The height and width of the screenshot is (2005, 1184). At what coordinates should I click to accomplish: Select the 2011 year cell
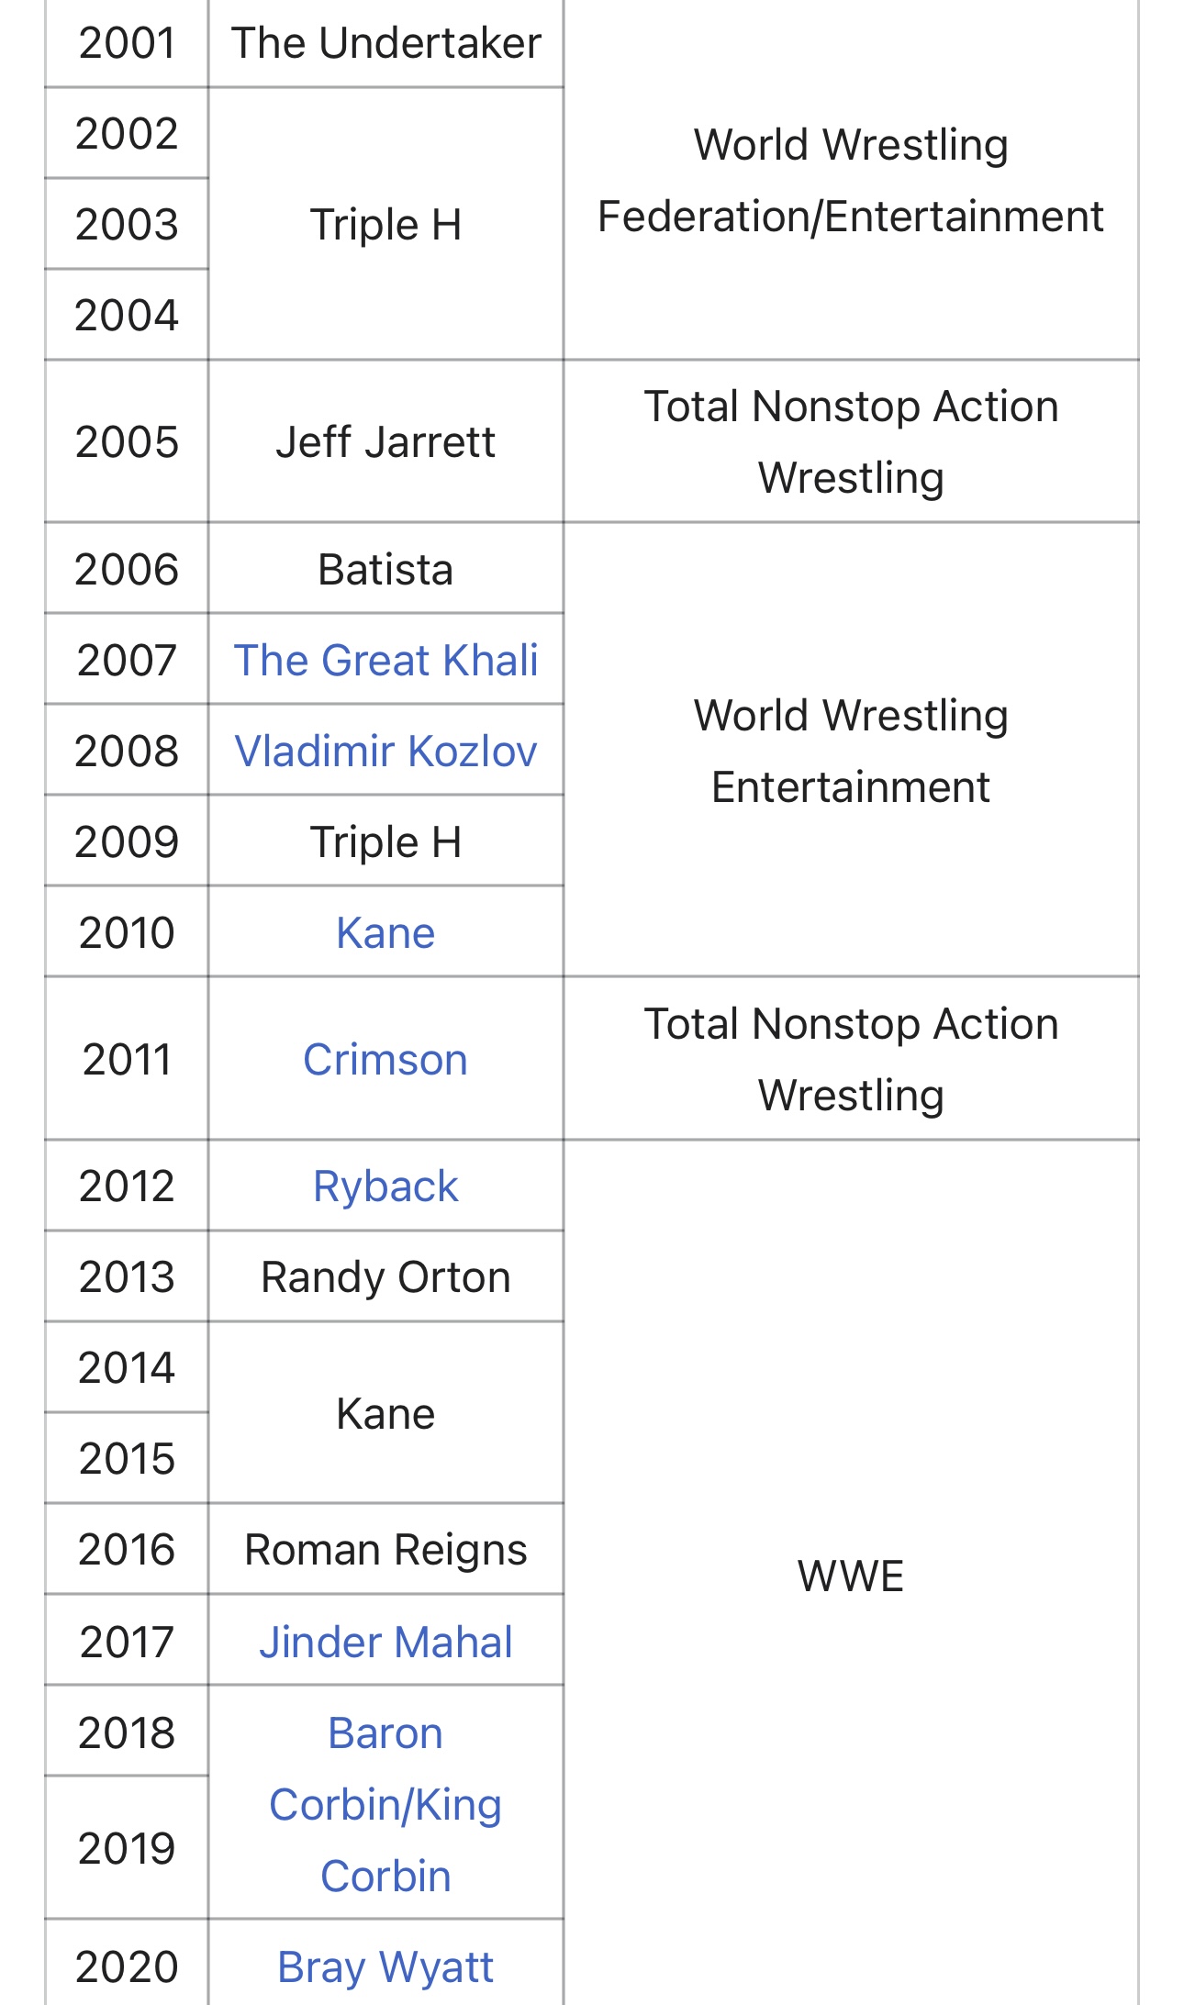[127, 1059]
